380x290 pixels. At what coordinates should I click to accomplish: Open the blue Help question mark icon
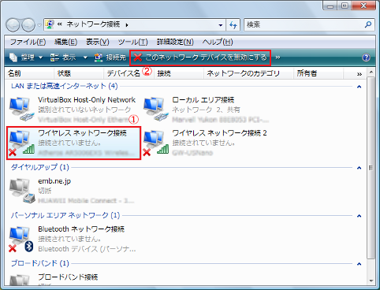pos(366,58)
